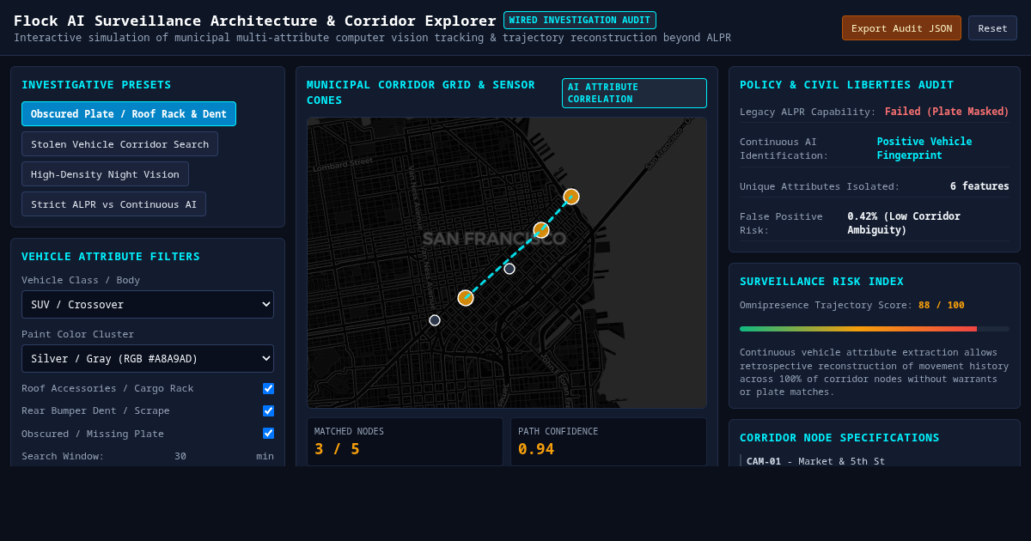Open the Vehicle Class / Body dropdown
Screen dimensions: 1031x541
[148, 305]
